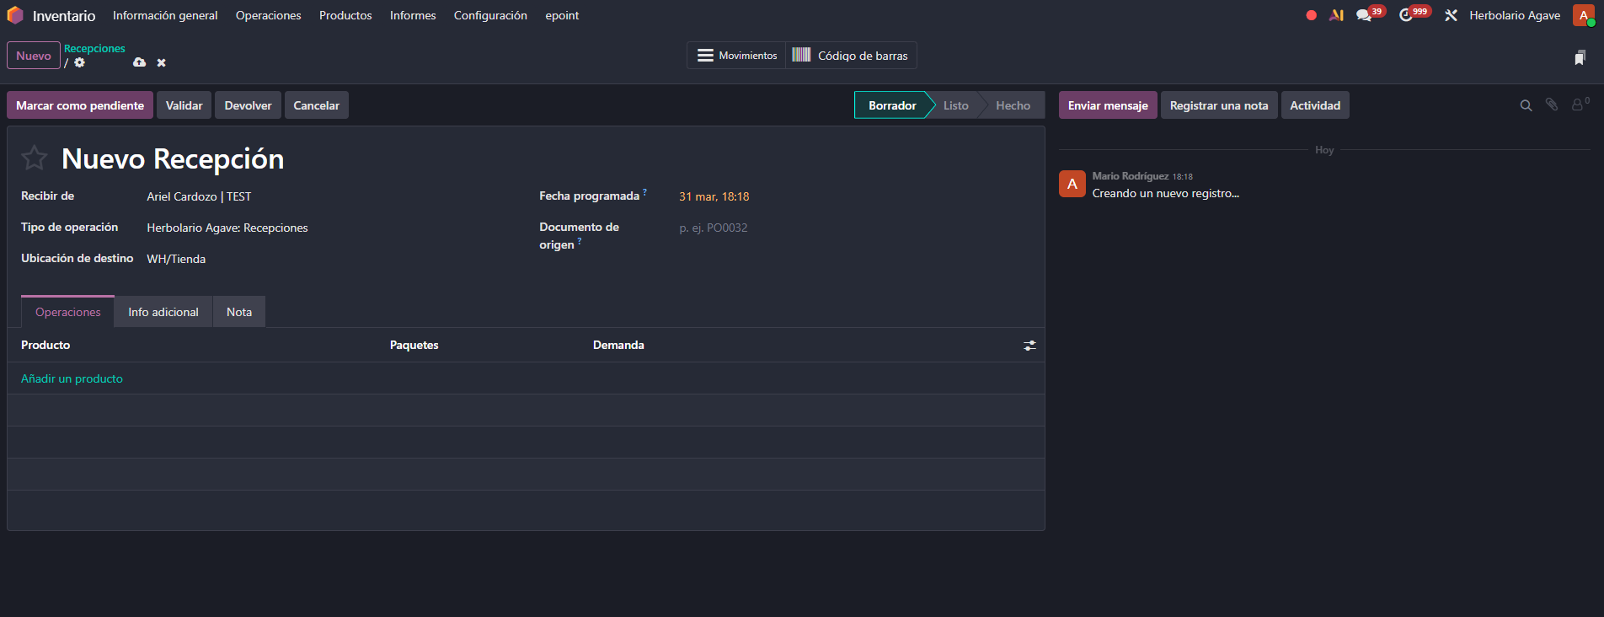This screenshot has width=1604, height=617.
Task: Mark the reception as favorite with star
Action: 35,158
